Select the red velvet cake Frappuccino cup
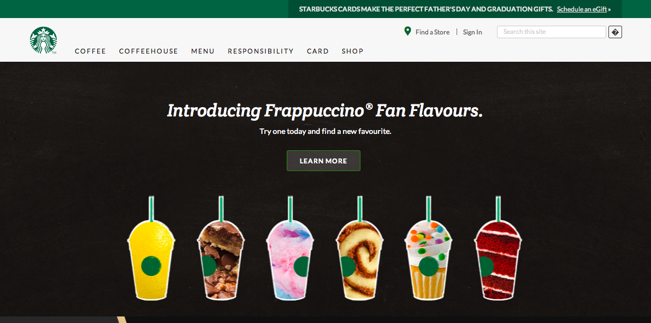 pos(498,248)
